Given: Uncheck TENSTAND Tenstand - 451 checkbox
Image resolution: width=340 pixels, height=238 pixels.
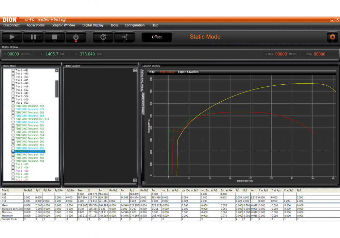Looking at the screenshot, I should (x=13, y=106).
